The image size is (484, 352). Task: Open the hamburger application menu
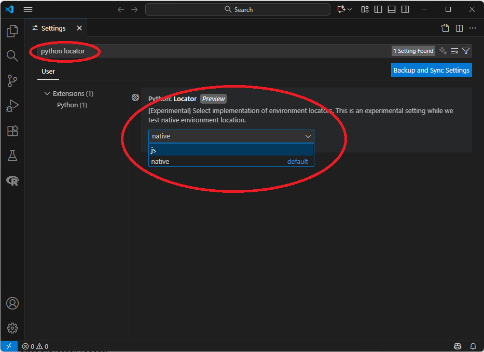pyautogui.click(x=28, y=9)
